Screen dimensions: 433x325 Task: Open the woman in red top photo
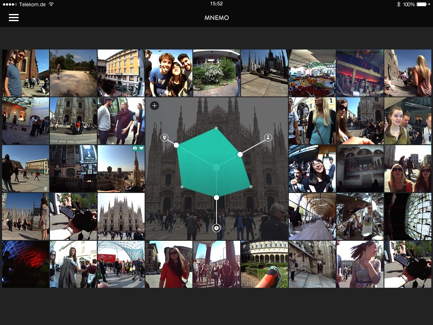pos(169,264)
